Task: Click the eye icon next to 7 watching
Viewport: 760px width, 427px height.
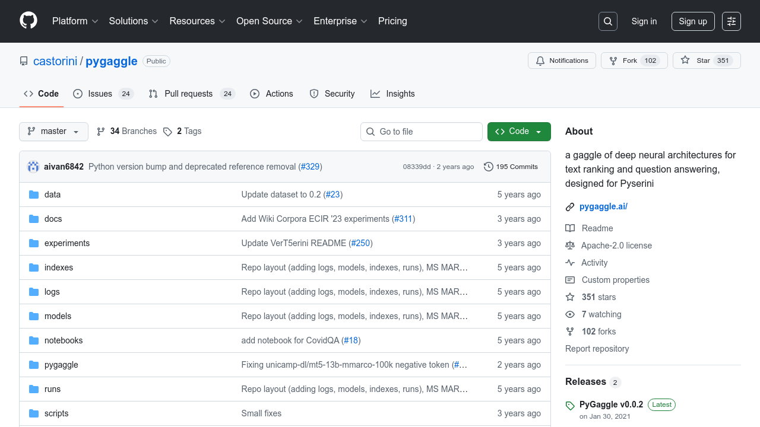Action: (570, 314)
